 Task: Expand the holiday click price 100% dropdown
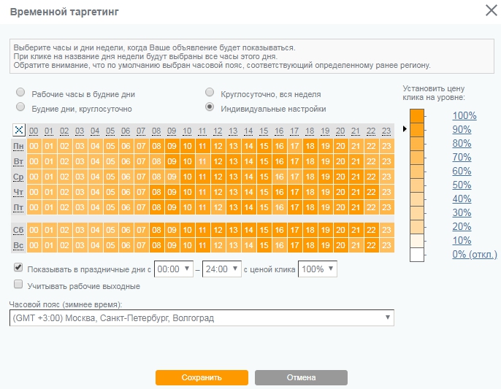[318, 269]
